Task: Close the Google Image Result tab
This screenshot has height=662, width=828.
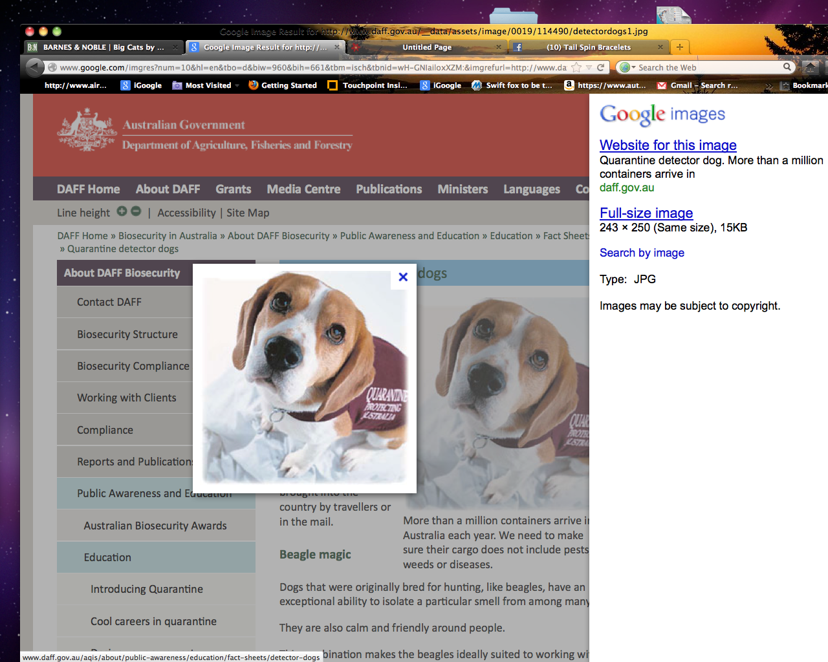Action: (337, 47)
